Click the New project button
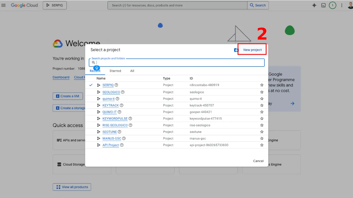Screen dimensions: 353x198 [252, 50]
